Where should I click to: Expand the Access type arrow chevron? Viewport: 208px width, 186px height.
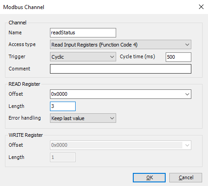tap(187, 45)
